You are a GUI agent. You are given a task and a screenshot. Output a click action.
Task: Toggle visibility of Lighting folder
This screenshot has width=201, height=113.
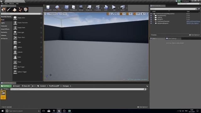pyautogui.click(x=151, y=18)
